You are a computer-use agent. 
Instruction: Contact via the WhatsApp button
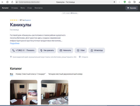coord(97,50)
